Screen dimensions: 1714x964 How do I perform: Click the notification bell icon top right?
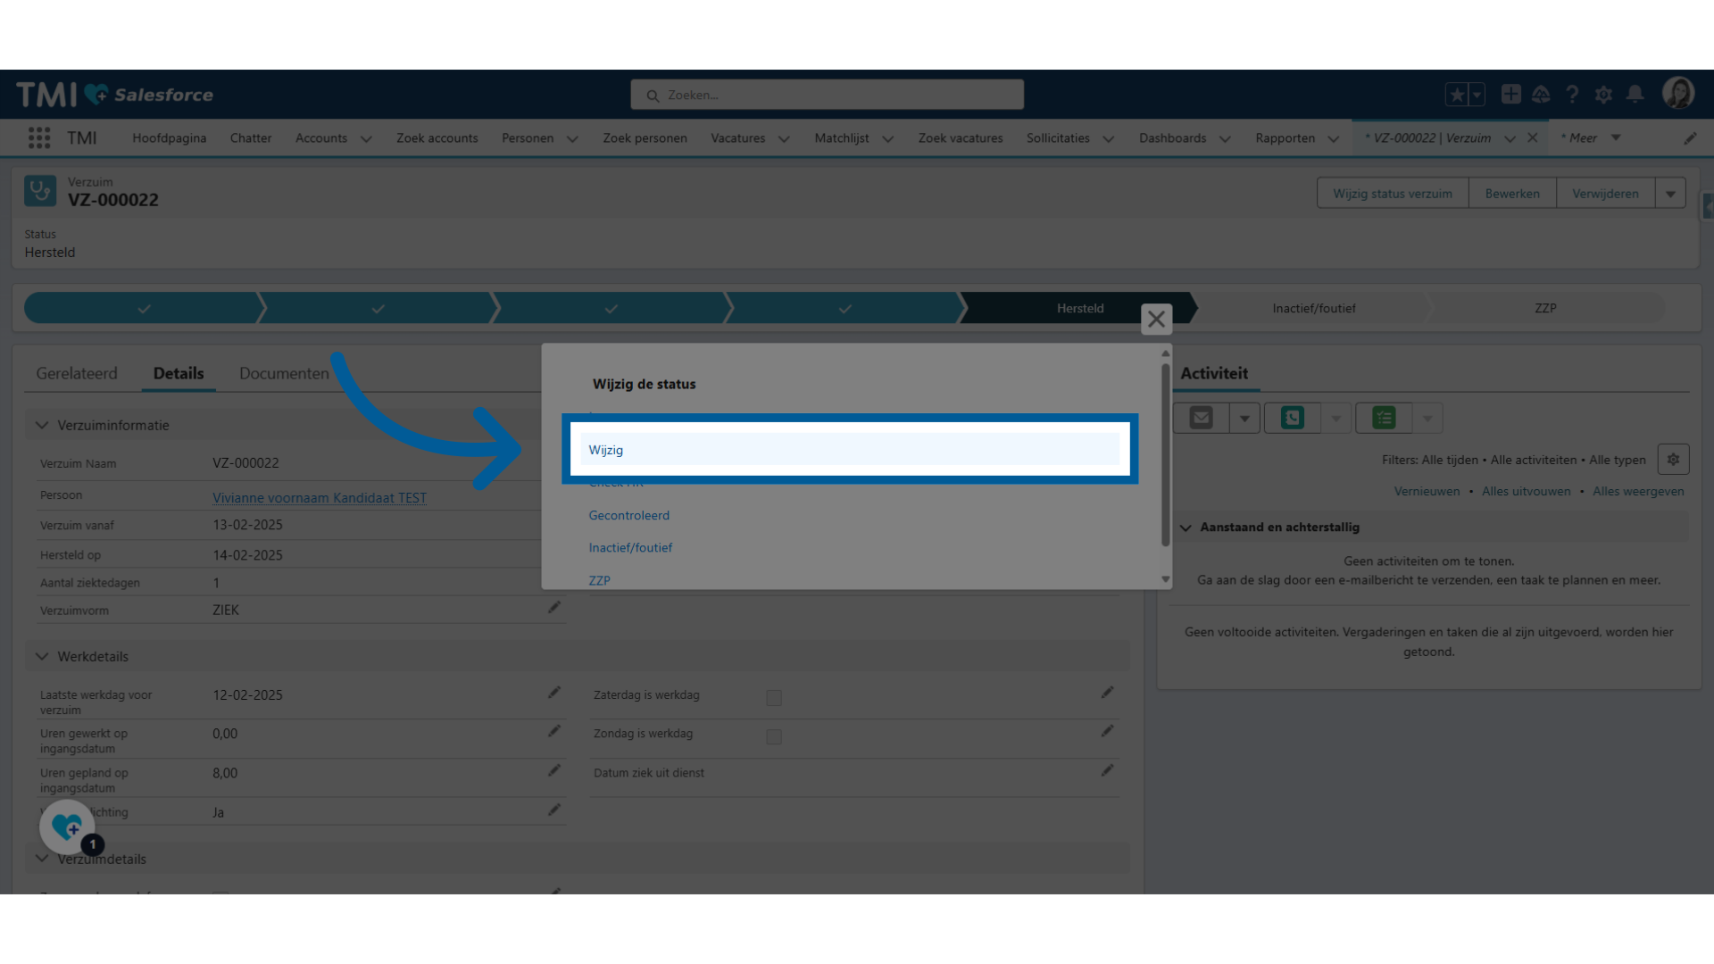click(1635, 94)
